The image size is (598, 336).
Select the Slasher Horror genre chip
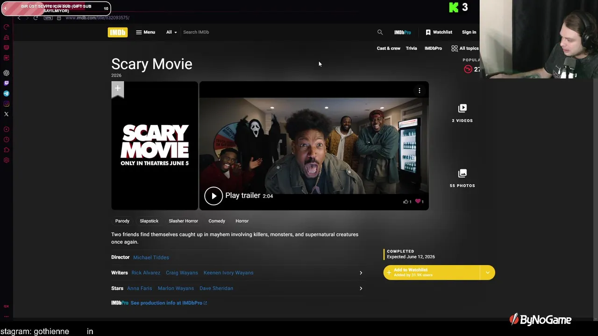(x=183, y=221)
